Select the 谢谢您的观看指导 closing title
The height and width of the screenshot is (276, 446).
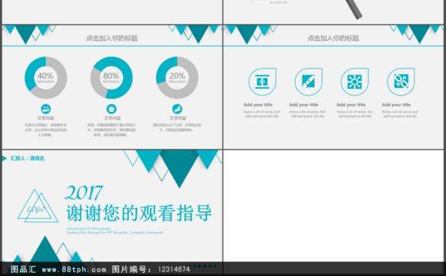pos(139,213)
